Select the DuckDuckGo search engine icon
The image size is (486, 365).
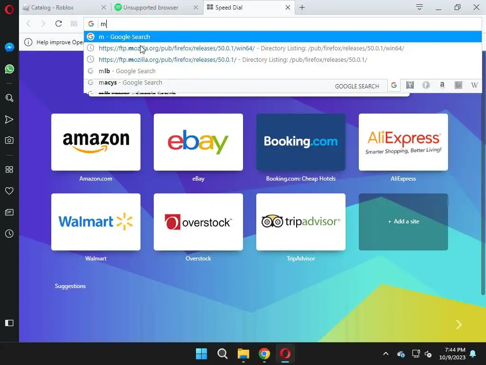426,85
